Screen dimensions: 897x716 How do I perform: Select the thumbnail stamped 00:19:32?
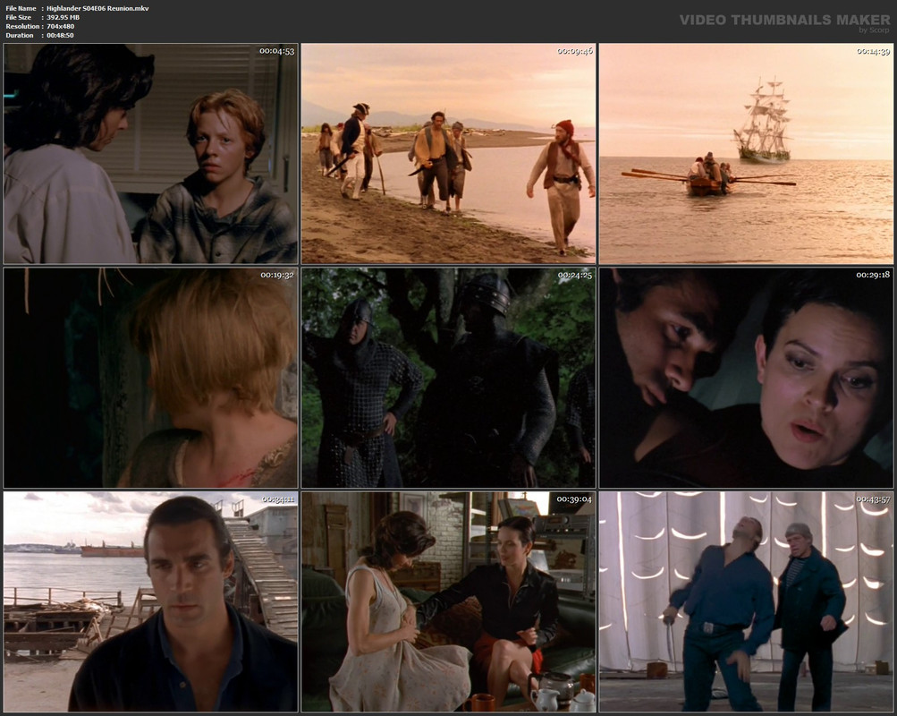(x=150, y=378)
